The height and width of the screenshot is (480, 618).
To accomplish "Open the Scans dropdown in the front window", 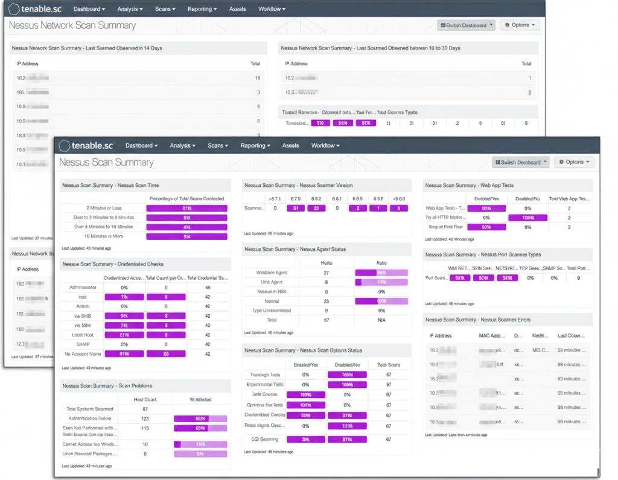I will click(x=218, y=146).
